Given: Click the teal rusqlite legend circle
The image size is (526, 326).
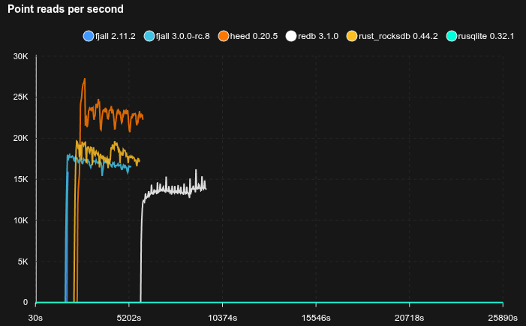Looking at the screenshot, I should 451,36.
